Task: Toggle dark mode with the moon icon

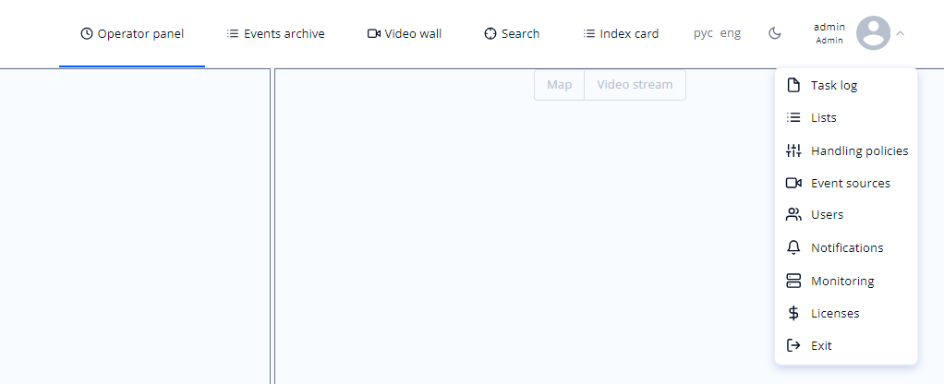Action: 775,34
